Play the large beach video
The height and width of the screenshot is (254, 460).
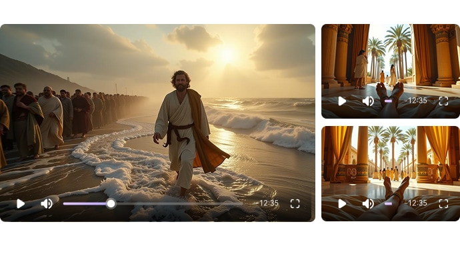click(21, 203)
